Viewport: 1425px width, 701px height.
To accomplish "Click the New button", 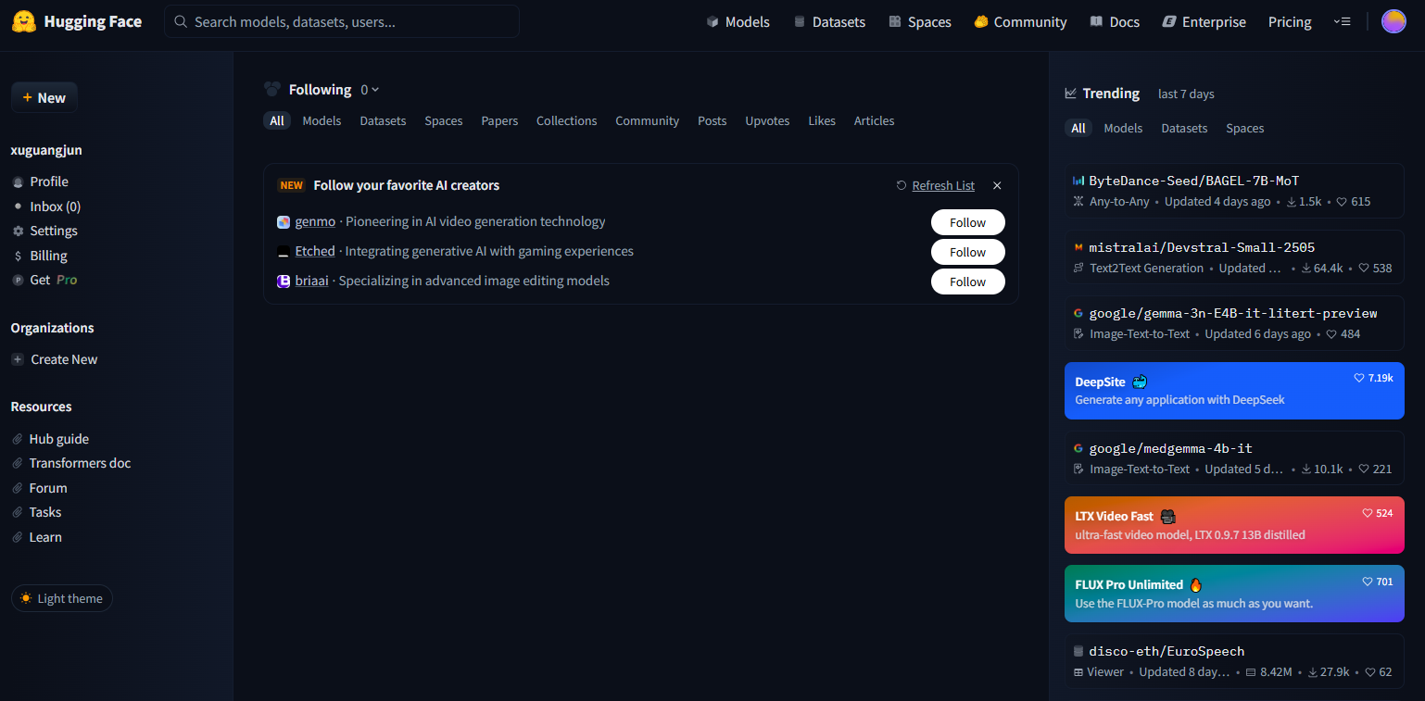I will pos(44,97).
